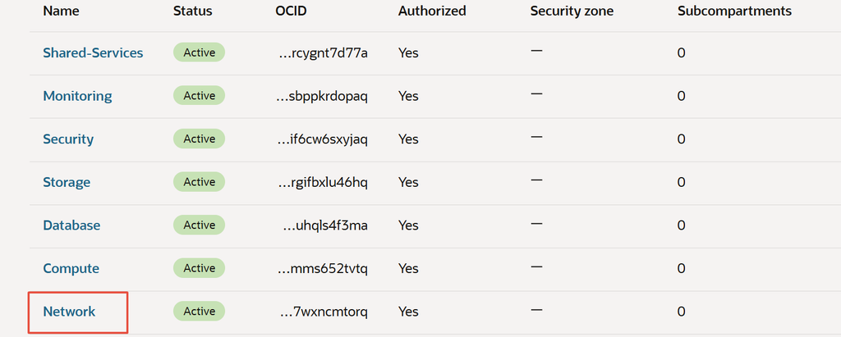Click the Storage OCID ending rgifbxlu46hq
841x337 pixels.
click(323, 182)
